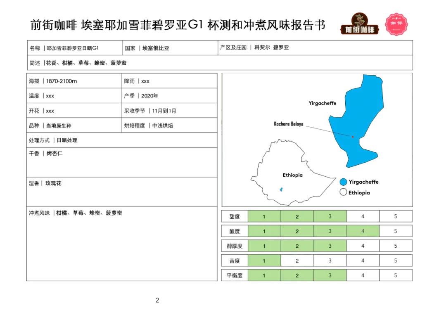Click the white Ethiopia legend circle
The height and width of the screenshot is (315, 446).
point(343,192)
